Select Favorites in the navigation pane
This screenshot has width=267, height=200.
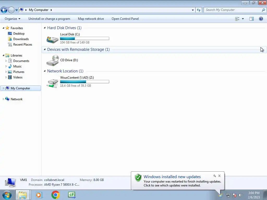tap(17, 28)
